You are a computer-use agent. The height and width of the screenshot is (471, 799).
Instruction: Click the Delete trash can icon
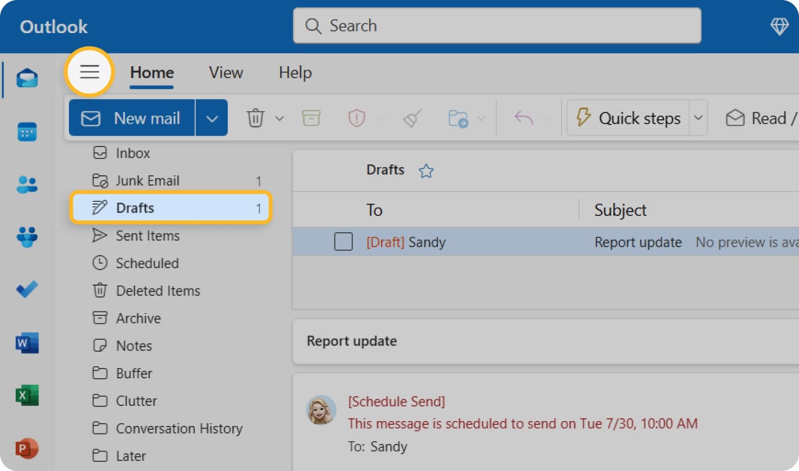coord(255,118)
